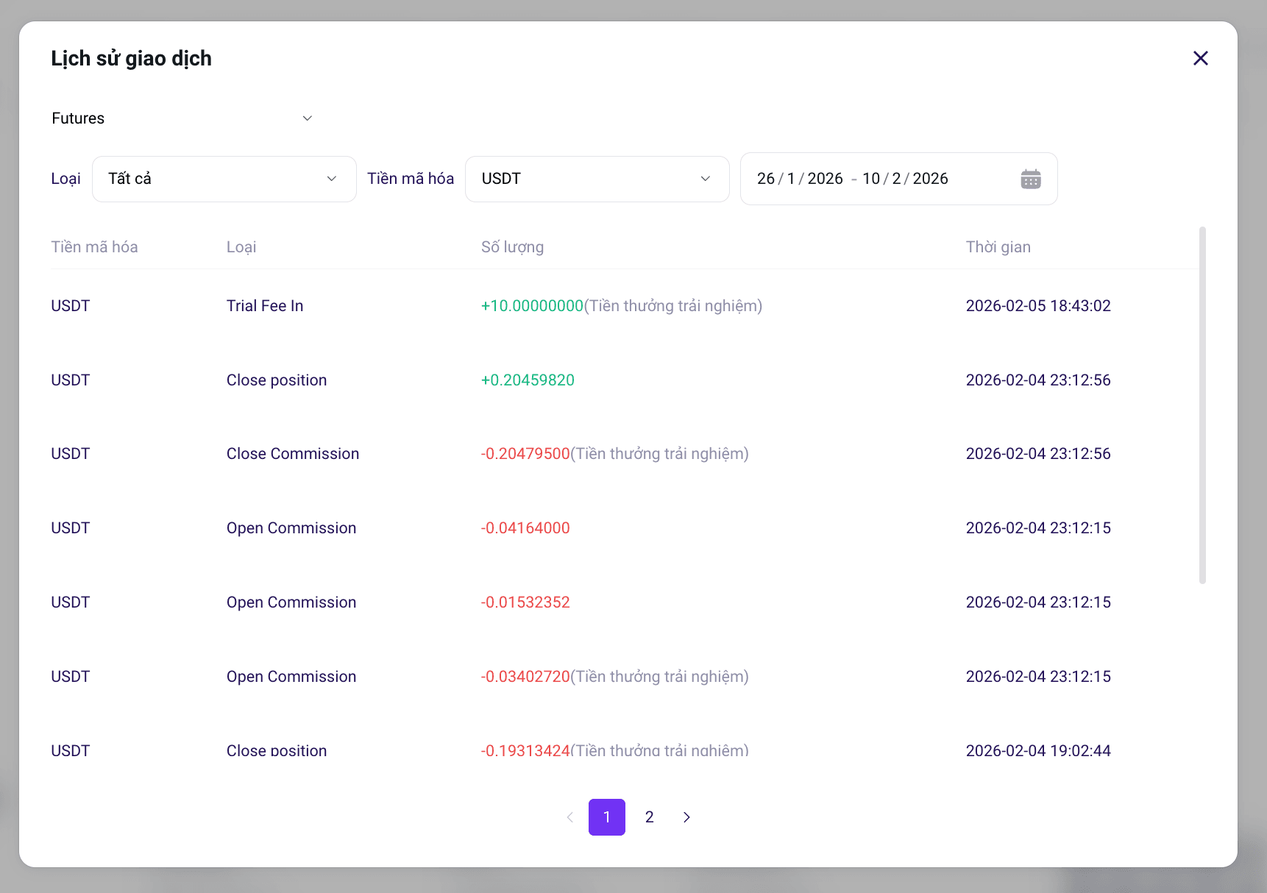Click the chevron in the USDT selector
Viewport: 1267px width, 893px height.
click(705, 179)
